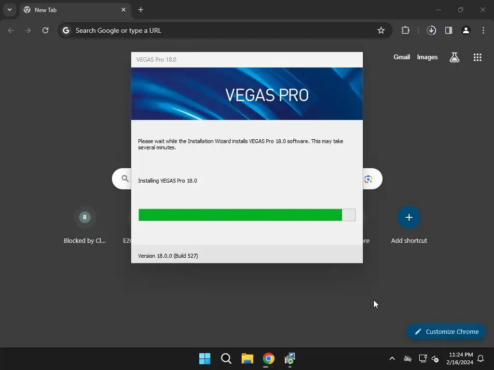Show hidden system tray icons

click(392, 358)
